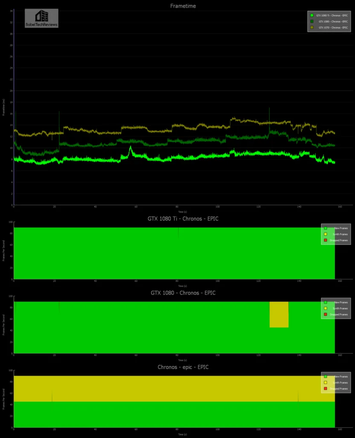Click the Synth Frames swatch in GTX 1080 chart
Image resolution: width=355 pixels, height=438 pixels.
[x=325, y=308]
